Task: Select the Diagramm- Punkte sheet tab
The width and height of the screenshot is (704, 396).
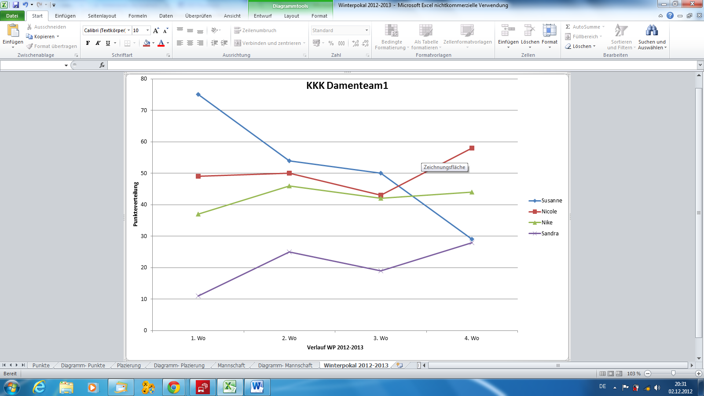Action: coord(83,365)
